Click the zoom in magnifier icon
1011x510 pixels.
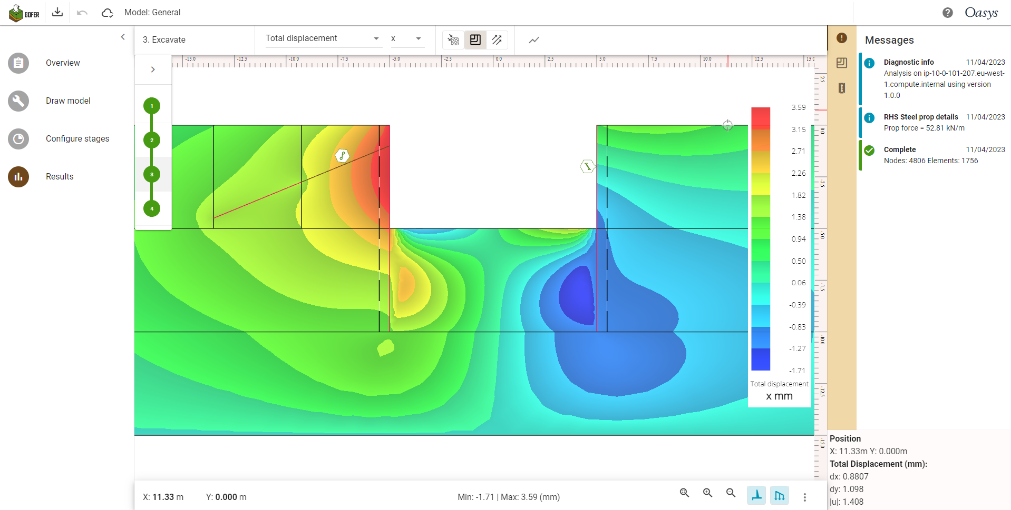(707, 493)
